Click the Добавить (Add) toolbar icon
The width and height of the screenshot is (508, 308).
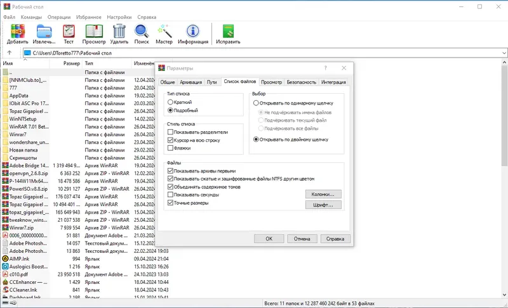pos(18,31)
